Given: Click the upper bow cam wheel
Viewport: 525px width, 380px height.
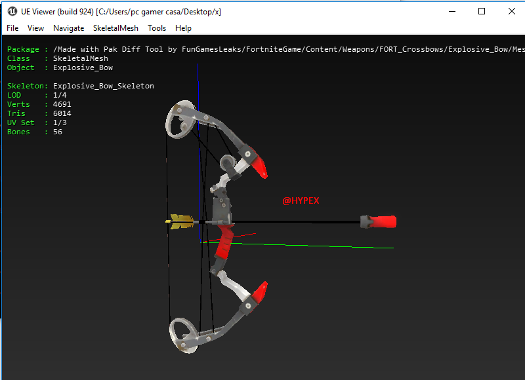Looking at the screenshot, I should point(181,119).
